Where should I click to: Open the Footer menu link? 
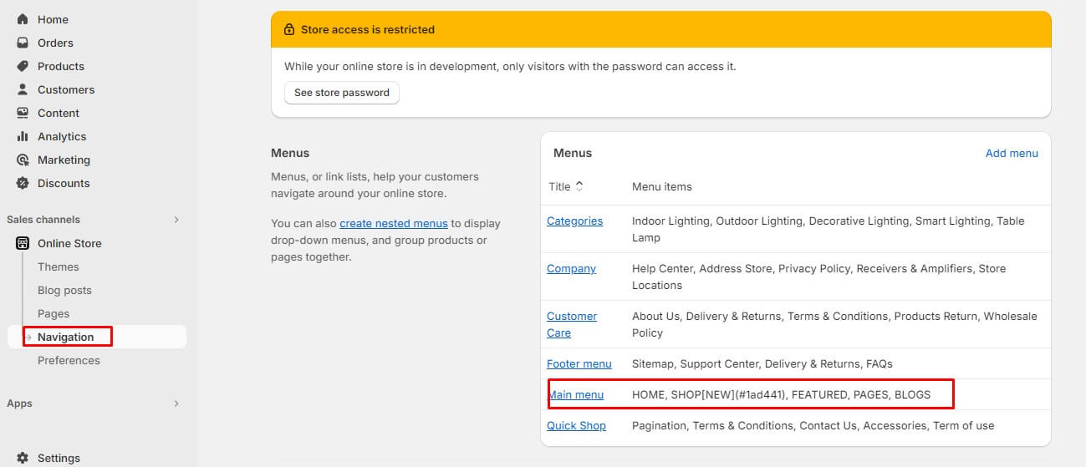pyautogui.click(x=579, y=363)
